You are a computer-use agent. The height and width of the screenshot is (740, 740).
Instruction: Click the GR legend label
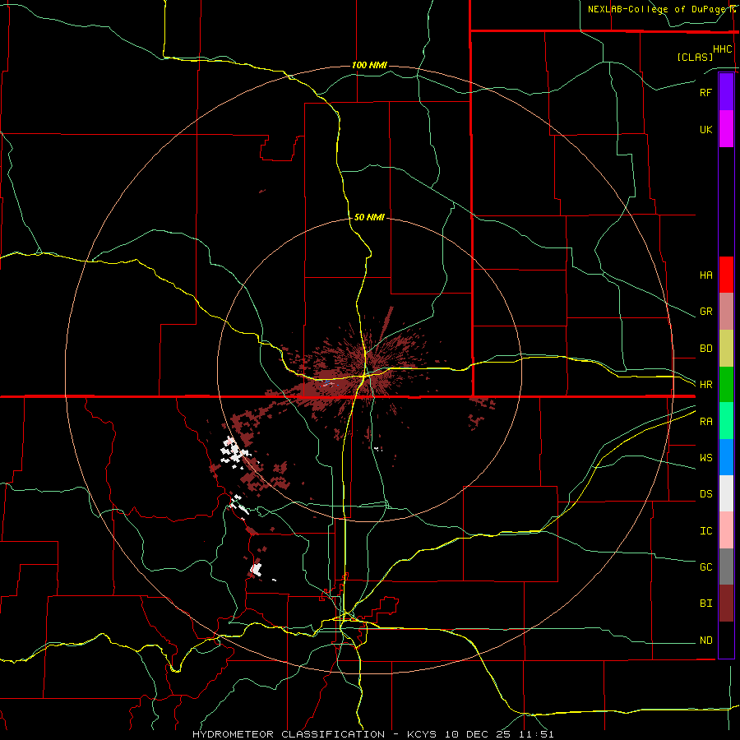(705, 312)
